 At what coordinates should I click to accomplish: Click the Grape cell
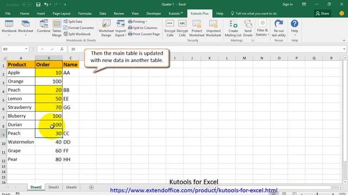[21, 151]
